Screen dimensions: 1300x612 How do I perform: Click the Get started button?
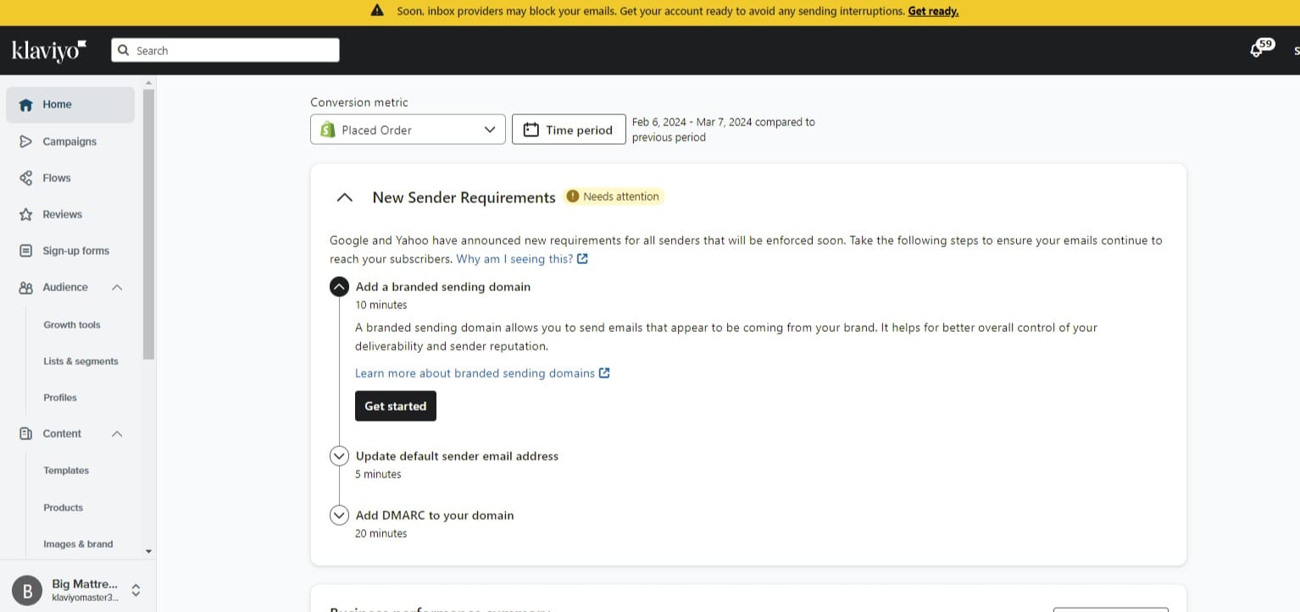point(395,406)
